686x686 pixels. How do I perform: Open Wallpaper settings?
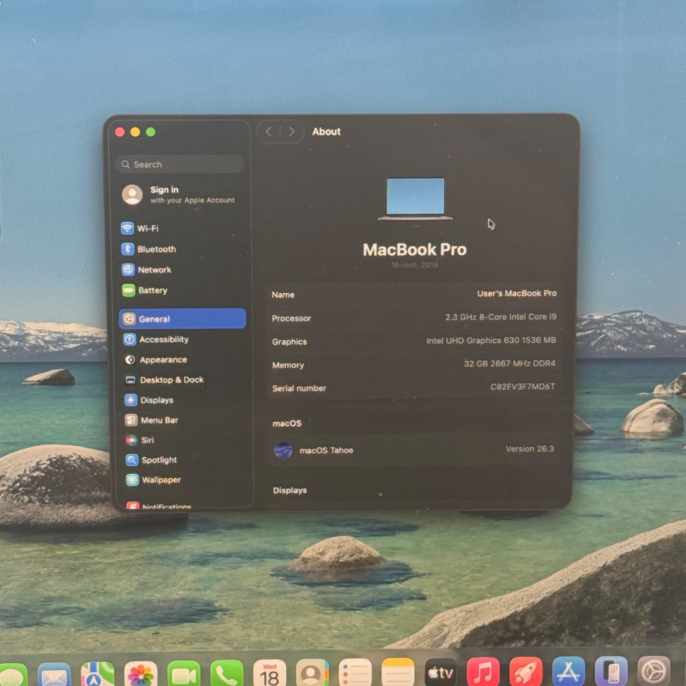(160, 480)
